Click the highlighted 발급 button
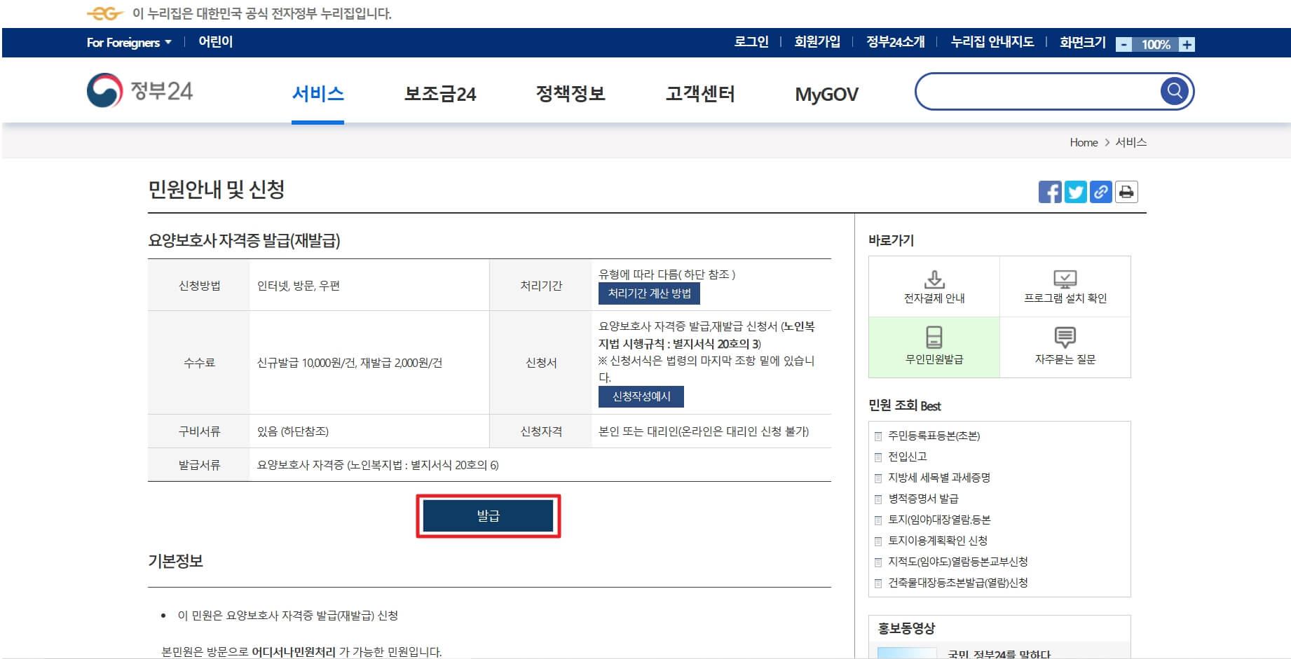This screenshot has height=659, width=1291. tap(489, 516)
